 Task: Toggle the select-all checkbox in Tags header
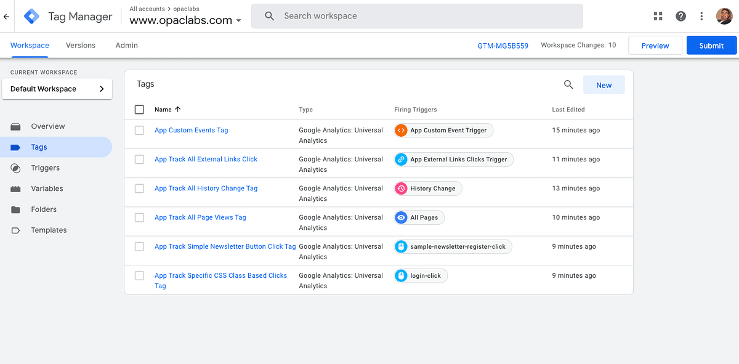[139, 110]
